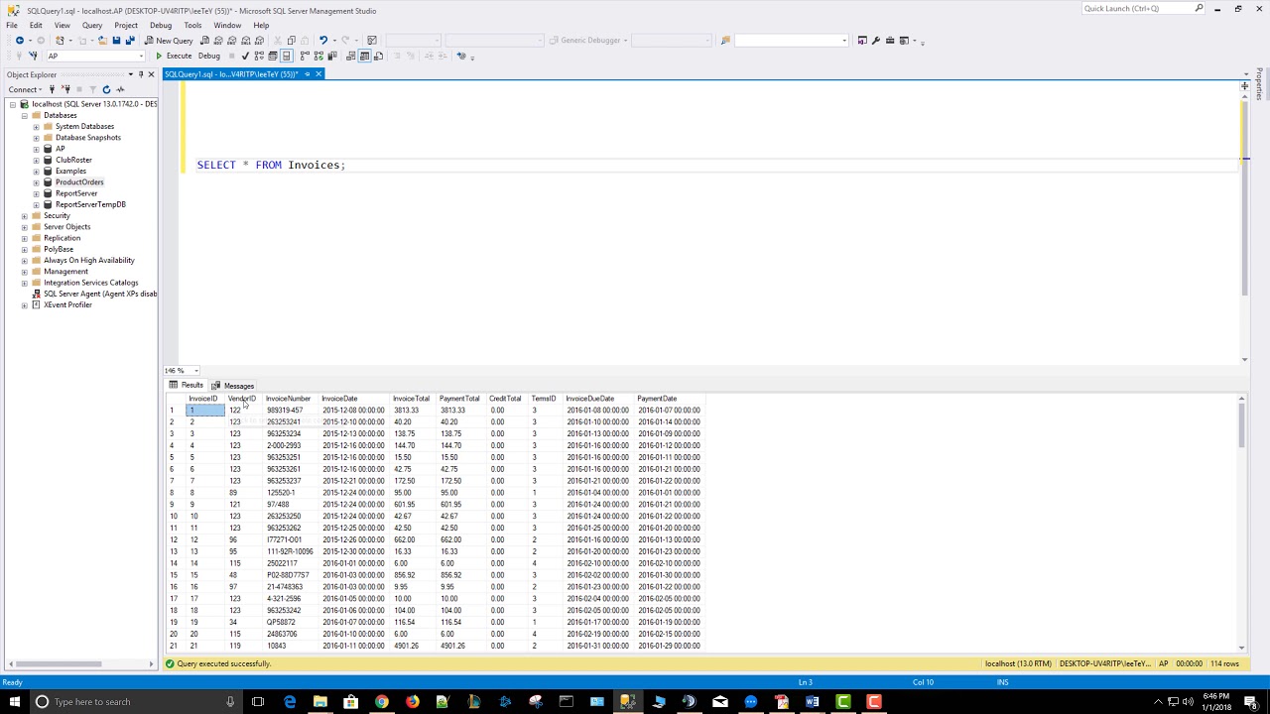Open the Properties side tab

pos(1260,83)
